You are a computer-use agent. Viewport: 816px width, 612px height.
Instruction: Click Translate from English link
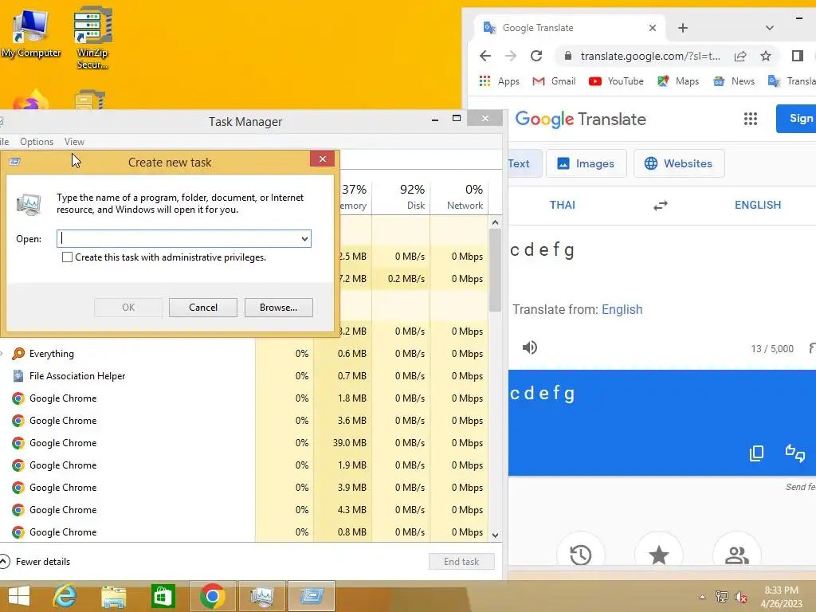pyautogui.click(x=622, y=310)
